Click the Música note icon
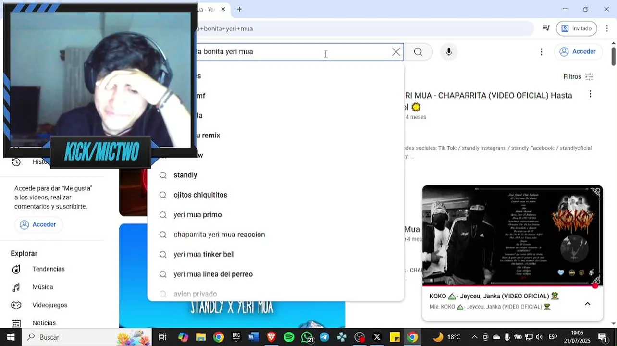This screenshot has width=617, height=346. tap(16, 287)
